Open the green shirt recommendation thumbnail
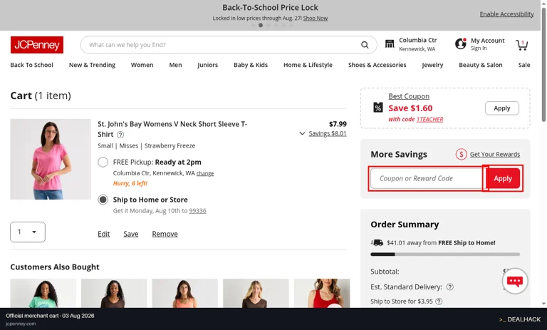547x330 pixels. 43,294
